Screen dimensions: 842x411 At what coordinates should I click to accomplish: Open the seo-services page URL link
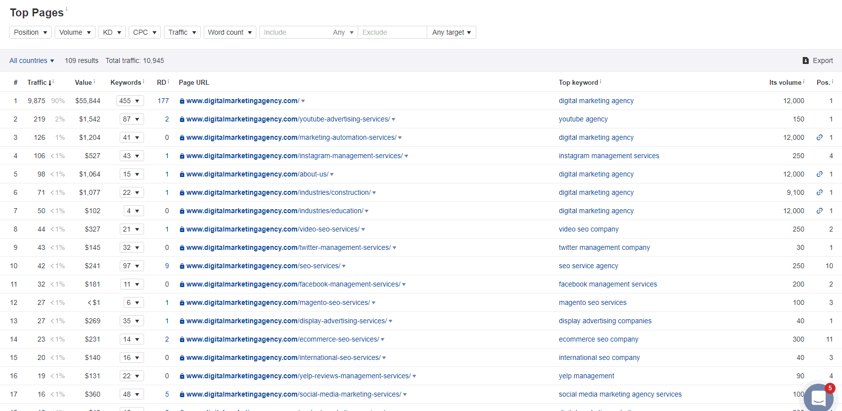(263, 266)
